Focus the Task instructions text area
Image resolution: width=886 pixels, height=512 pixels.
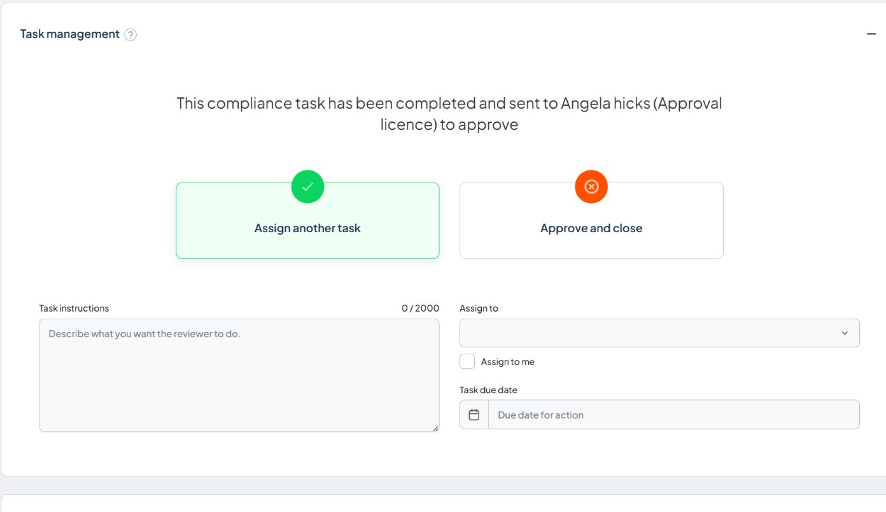tap(239, 375)
